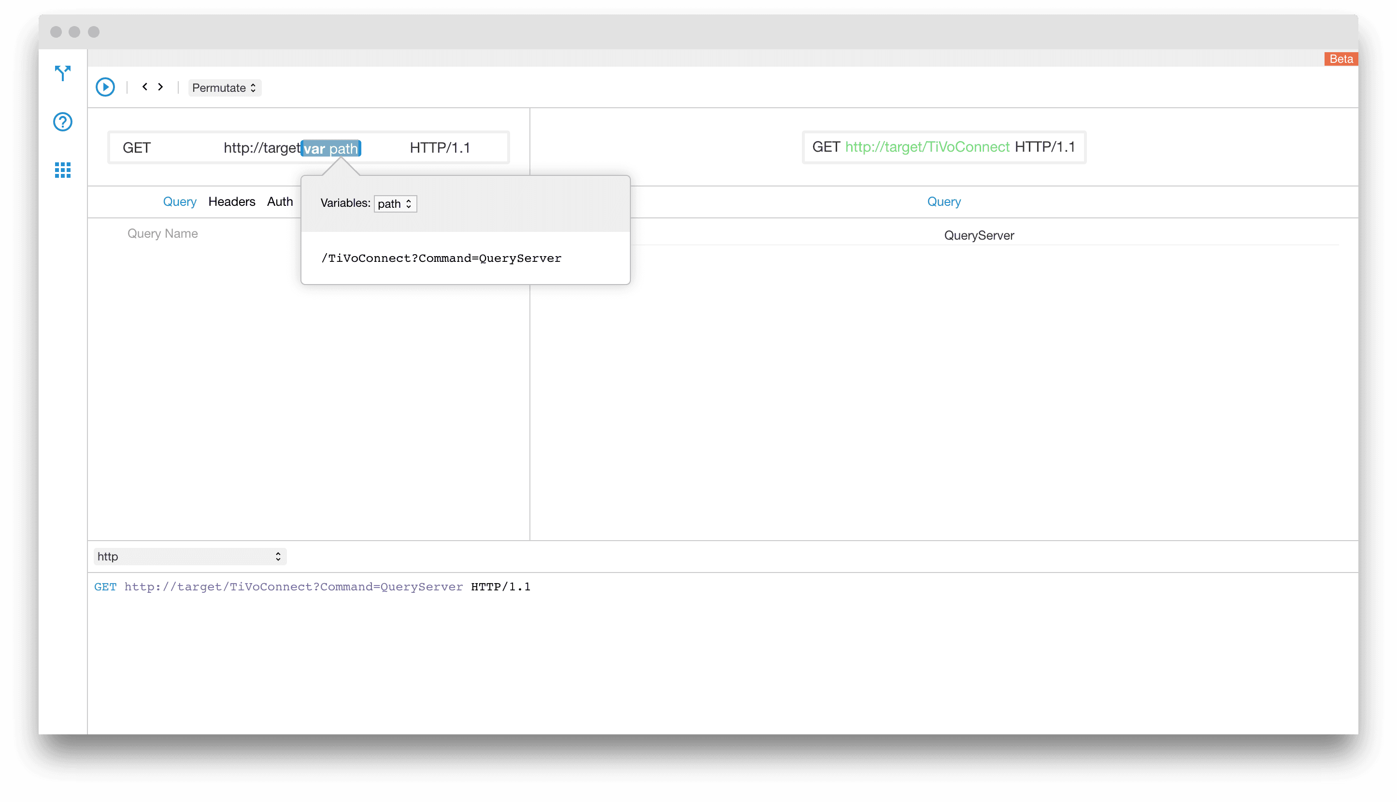
Task: Click the URL in output request line
Action: 294,587
